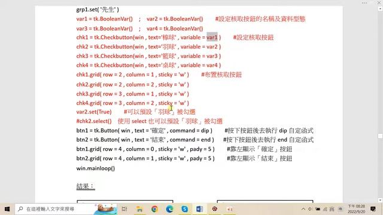The image size is (383, 215).
Task: Open Task View on the taskbar
Action: [x=124, y=209]
